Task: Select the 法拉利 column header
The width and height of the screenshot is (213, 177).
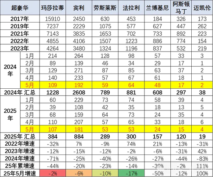Action: (131, 8)
